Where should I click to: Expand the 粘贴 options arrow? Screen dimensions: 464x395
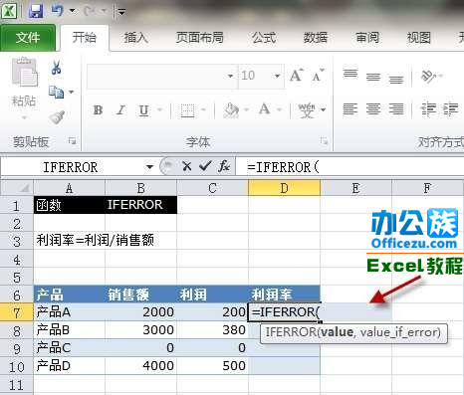[x=24, y=117]
